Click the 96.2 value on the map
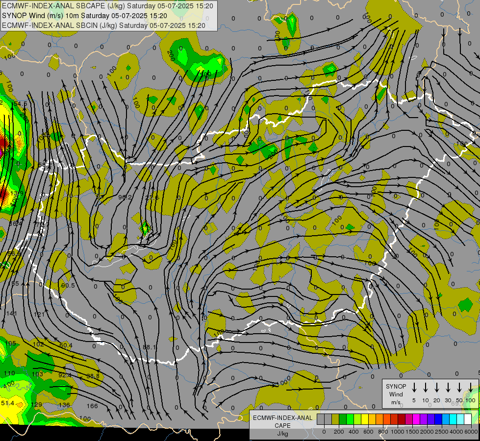The width and height of the screenshot is (480, 441). point(125,197)
